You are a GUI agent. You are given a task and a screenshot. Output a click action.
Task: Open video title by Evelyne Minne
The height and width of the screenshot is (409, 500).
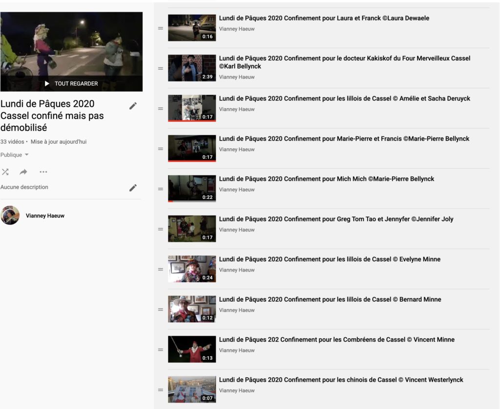tap(330, 259)
